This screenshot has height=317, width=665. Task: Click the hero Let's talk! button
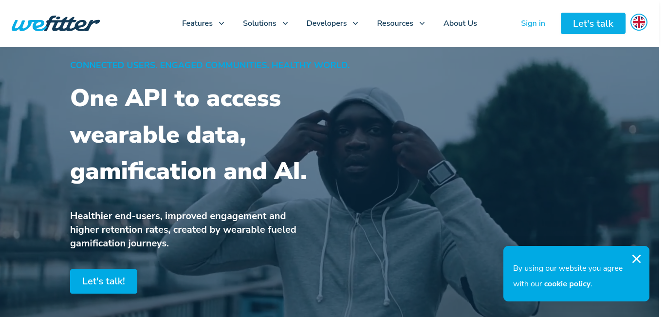(104, 281)
